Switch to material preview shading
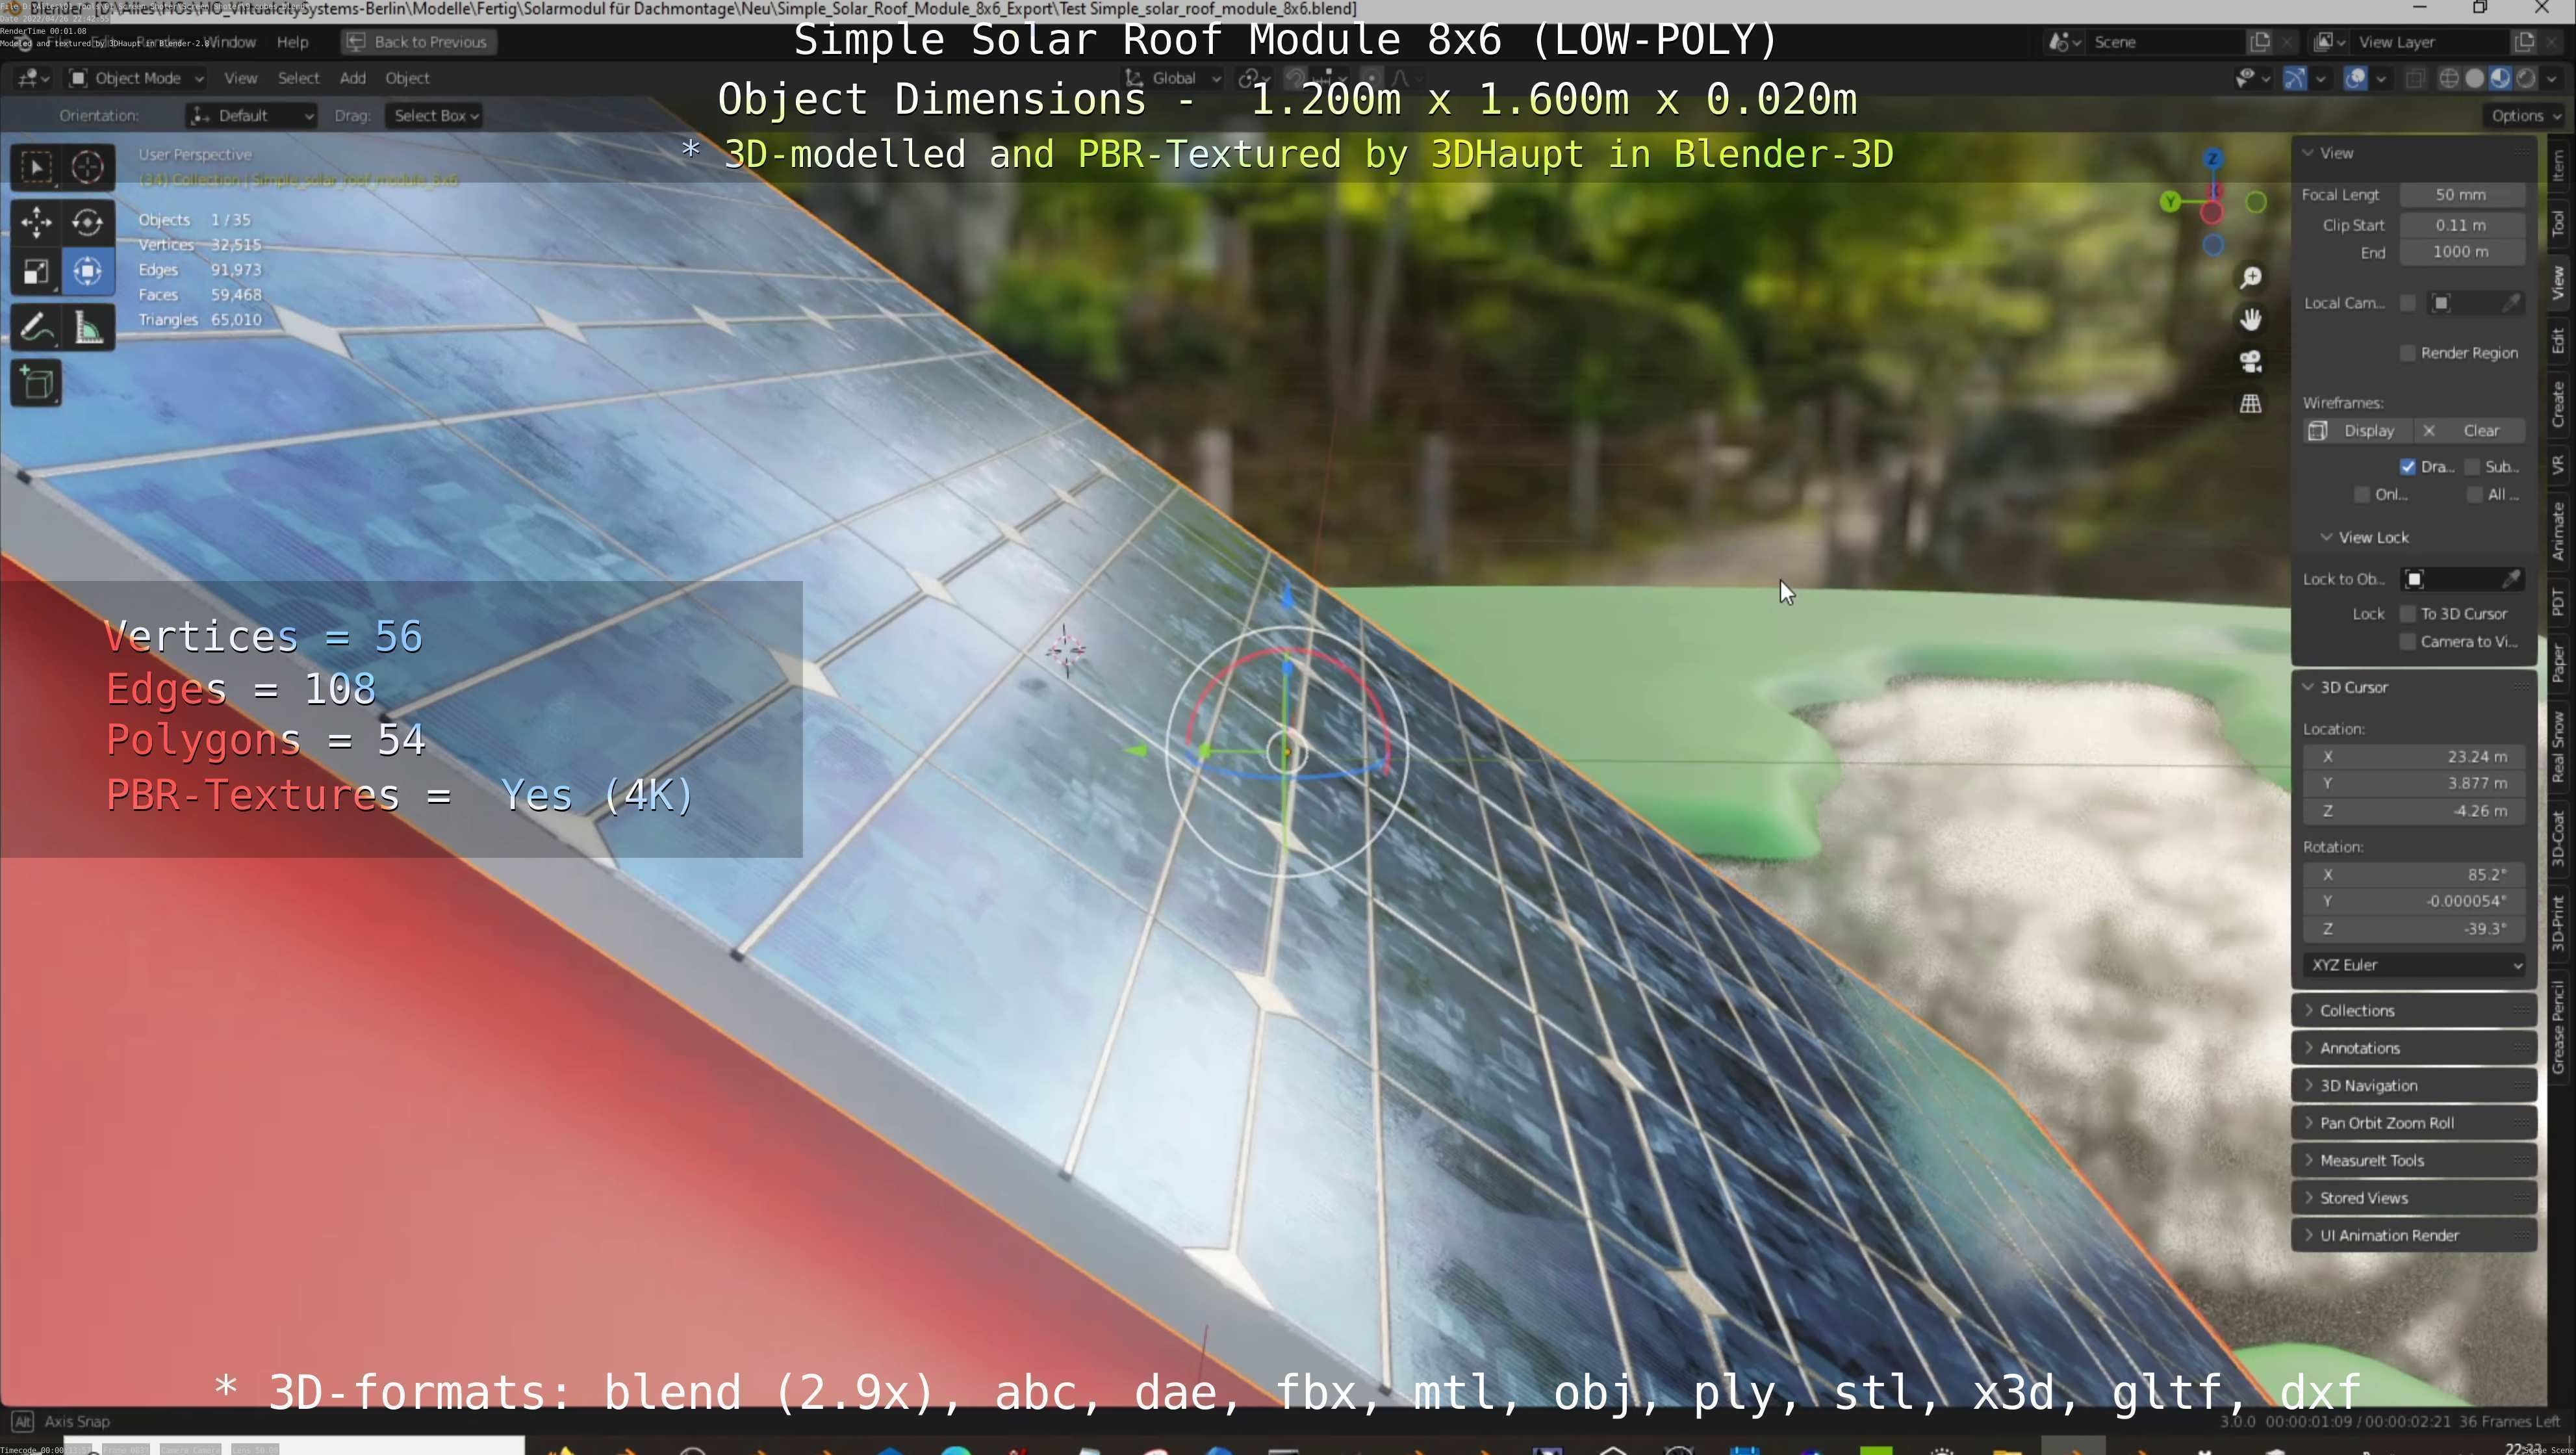 click(2499, 79)
